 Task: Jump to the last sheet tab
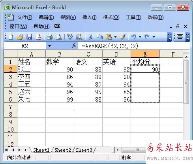[x=26, y=150]
